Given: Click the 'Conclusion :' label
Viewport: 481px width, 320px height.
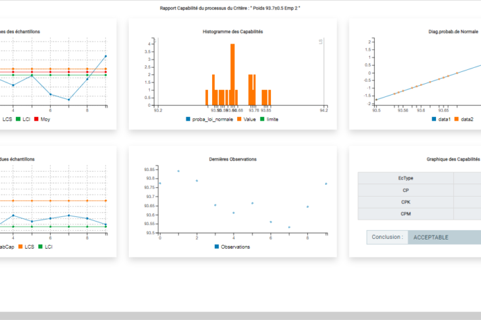Looking at the screenshot, I should pyautogui.click(x=387, y=237).
